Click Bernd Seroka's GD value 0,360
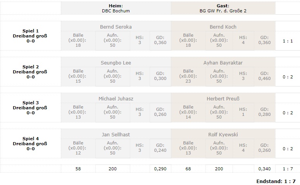The height and width of the screenshot is (185, 300). point(160,40)
